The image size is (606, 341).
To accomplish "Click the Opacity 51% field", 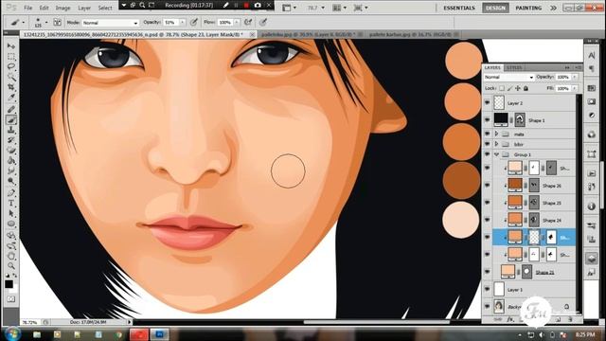I will (170, 23).
